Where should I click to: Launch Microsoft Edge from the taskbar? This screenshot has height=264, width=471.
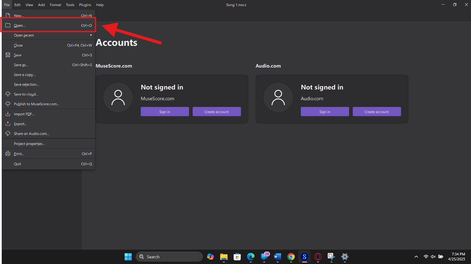(x=251, y=257)
